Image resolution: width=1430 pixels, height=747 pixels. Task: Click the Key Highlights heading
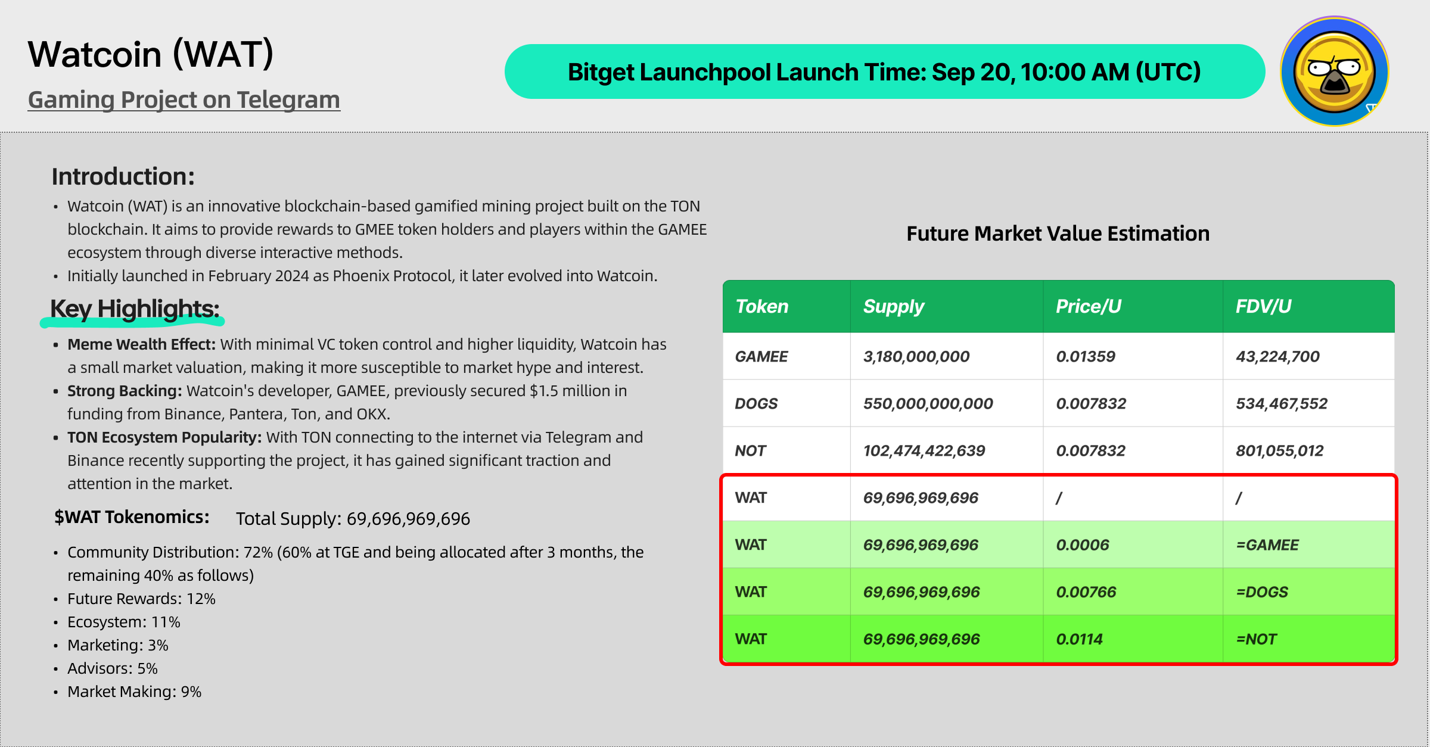tap(135, 309)
